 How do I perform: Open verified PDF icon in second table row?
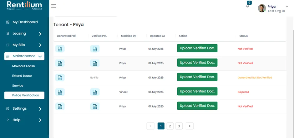(x=95, y=63)
